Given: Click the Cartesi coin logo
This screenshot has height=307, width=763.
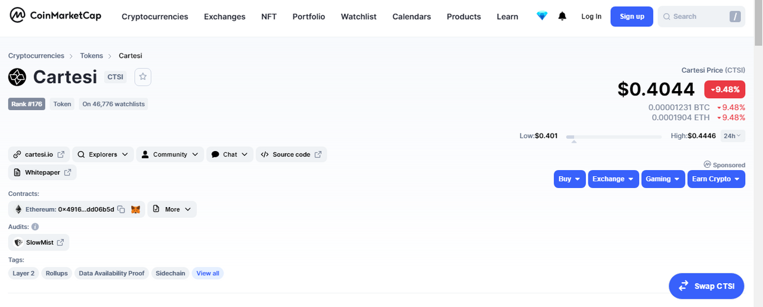Looking at the screenshot, I should click(x=17, y=77).
